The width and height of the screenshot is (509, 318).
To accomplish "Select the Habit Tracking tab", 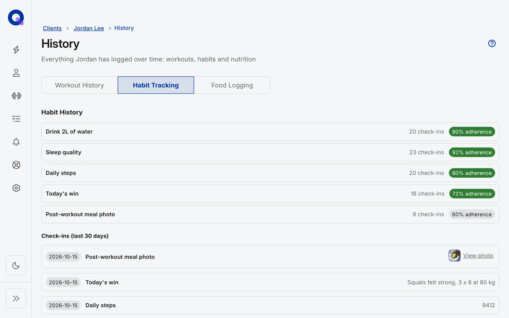I will pos(156,85).
